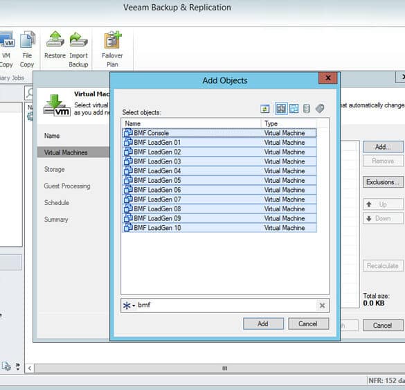Open the Exclusions... button
This screenshot has height=390, width=405.
(383, 182)
